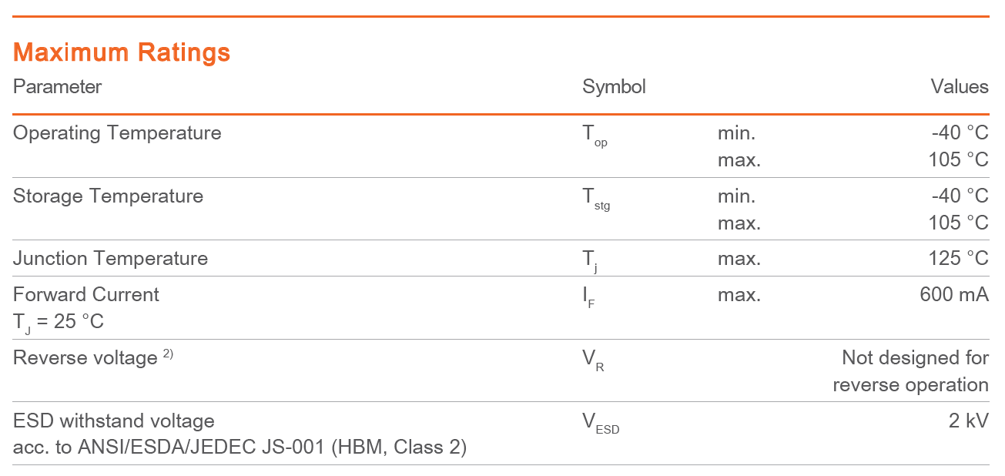This screenshot has width=1005, height=476.
Task: Select the Symbol column header
Action: 614,86
